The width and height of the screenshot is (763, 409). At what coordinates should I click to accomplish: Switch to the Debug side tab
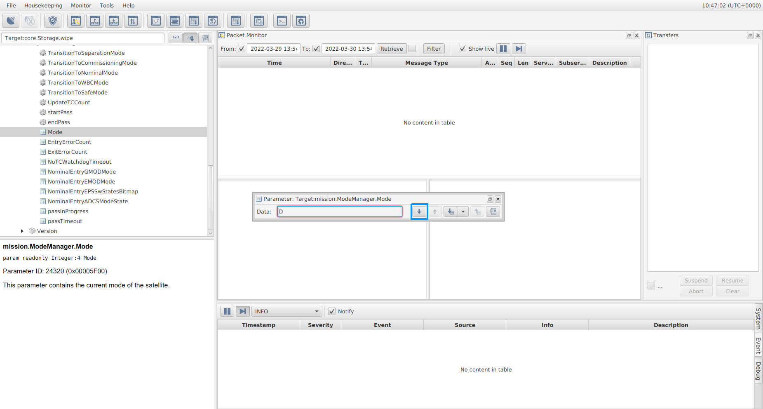[758, 371]
